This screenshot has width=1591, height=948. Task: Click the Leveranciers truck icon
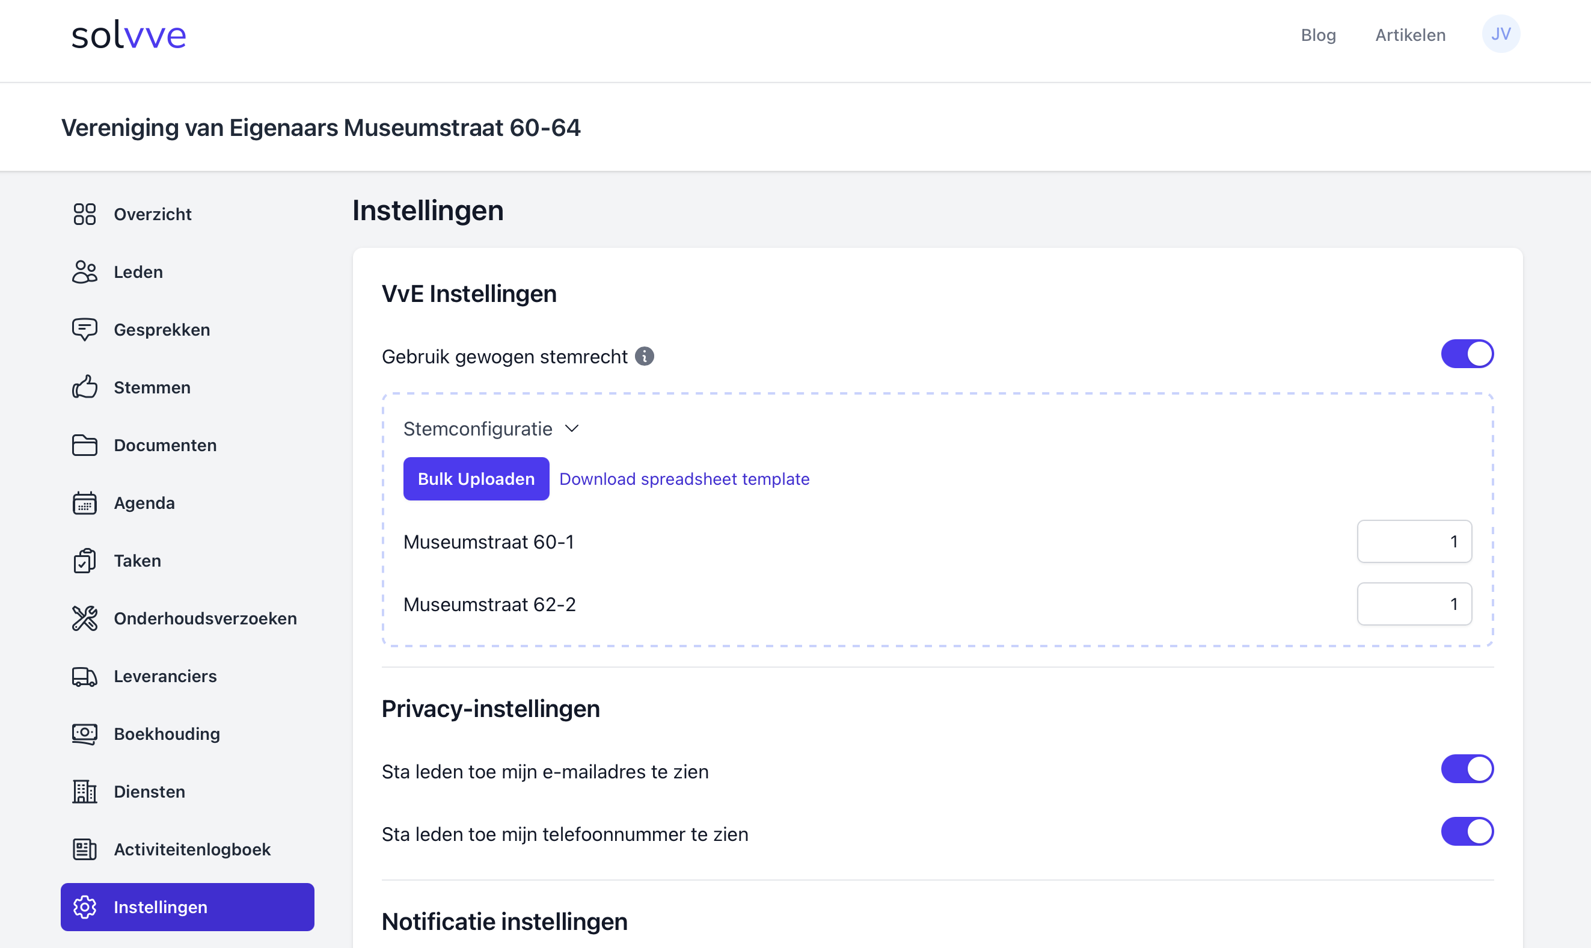(84, 676)
